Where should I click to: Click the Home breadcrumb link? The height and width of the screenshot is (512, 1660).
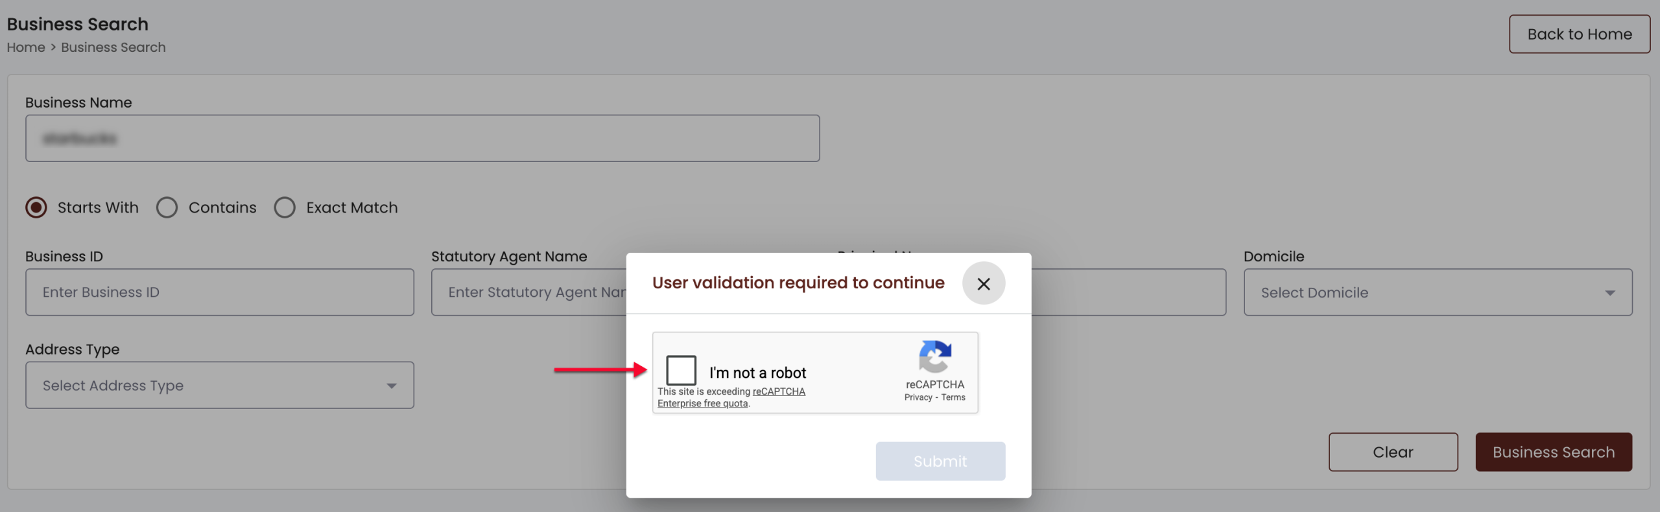click(26, 47)
